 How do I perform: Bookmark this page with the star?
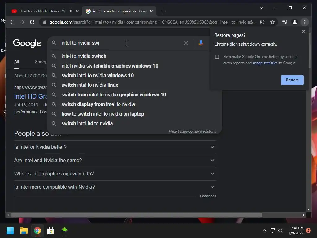click(272, 22)
